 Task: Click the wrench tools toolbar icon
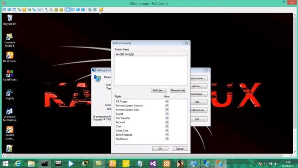point(95,9)
